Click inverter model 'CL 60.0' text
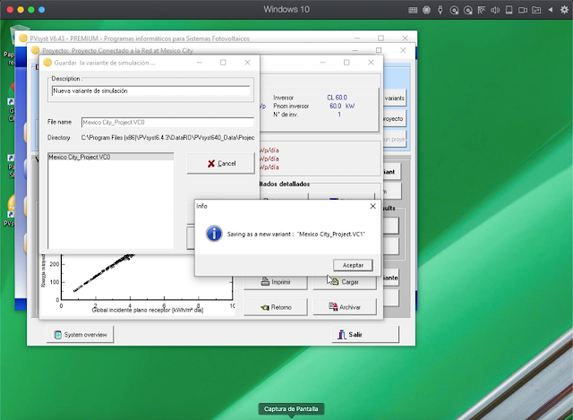 337,98
